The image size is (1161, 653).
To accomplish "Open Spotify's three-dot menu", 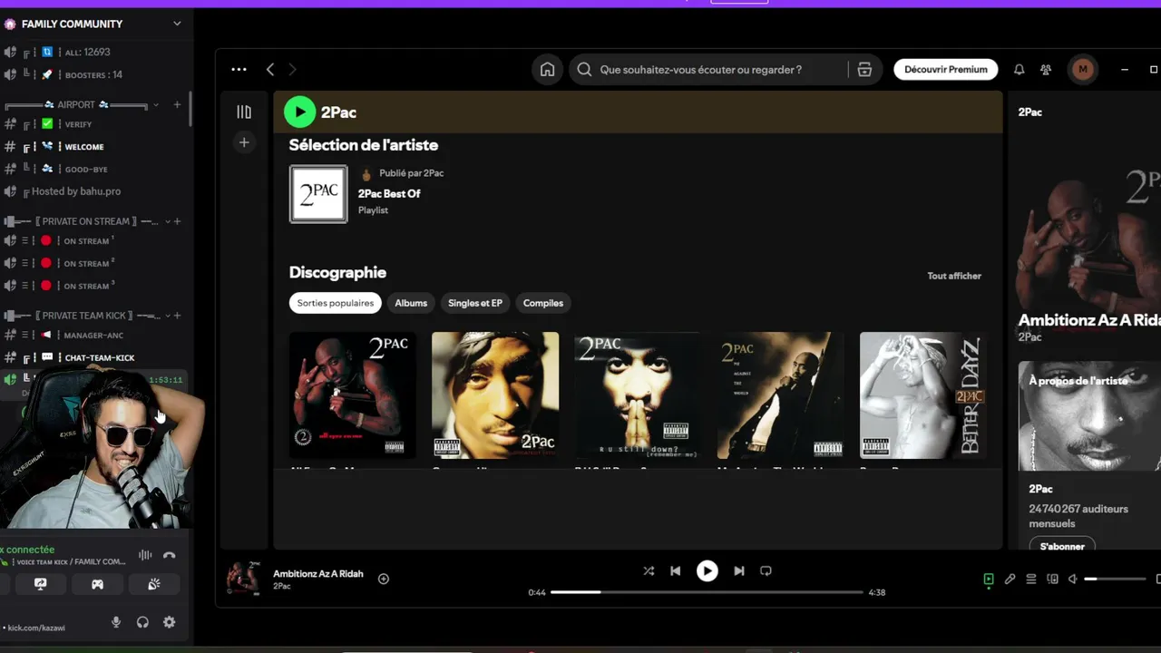I will 239,69.
